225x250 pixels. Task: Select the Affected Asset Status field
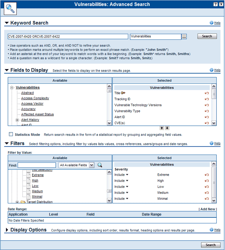[x=37, y=114]
